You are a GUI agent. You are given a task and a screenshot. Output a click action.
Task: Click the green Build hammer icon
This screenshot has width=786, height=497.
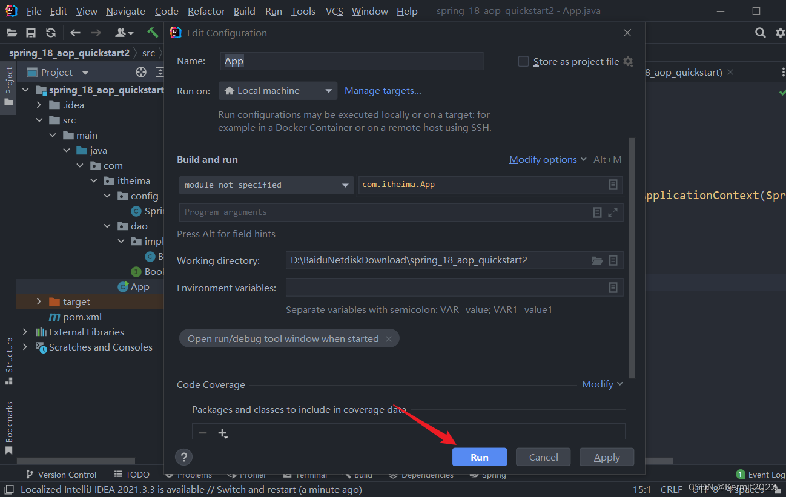tap(152, 33)
